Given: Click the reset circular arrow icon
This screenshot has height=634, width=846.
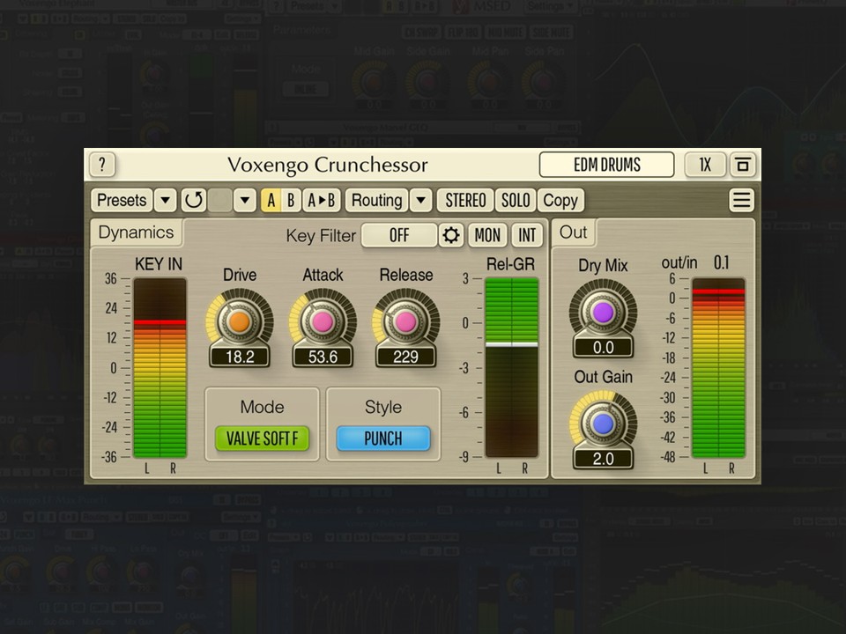Looking at the screenshot, I should [193, 201].
